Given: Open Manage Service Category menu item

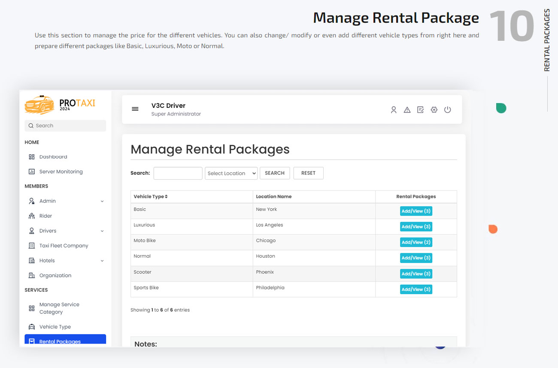Looking at the screenshot, I should click(59, 308).
